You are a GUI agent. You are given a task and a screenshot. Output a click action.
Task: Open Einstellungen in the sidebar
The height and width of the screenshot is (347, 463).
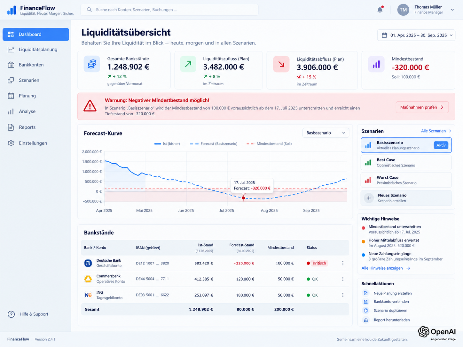pos(36,143)
